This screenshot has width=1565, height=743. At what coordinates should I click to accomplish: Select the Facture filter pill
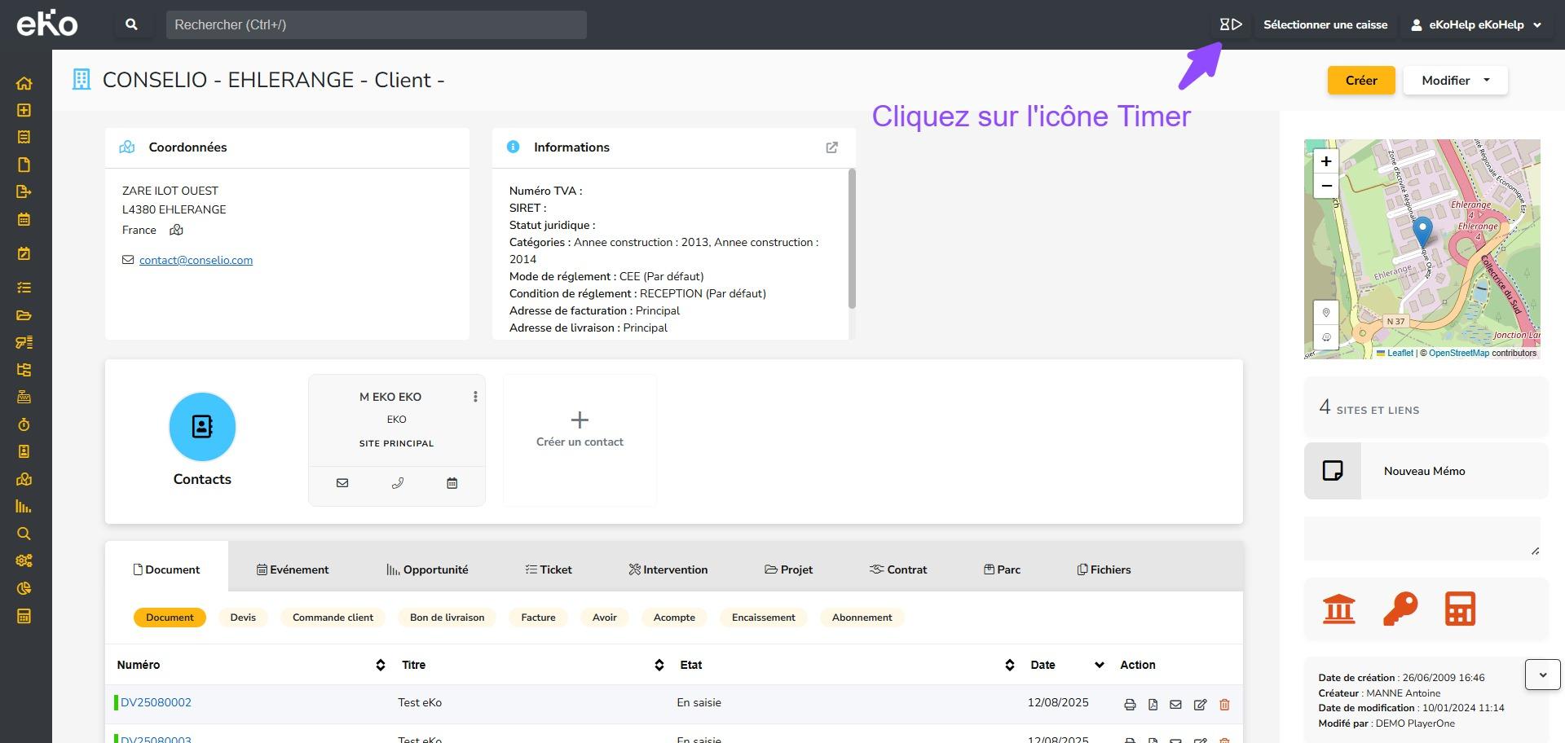click(x=538, y=618)
